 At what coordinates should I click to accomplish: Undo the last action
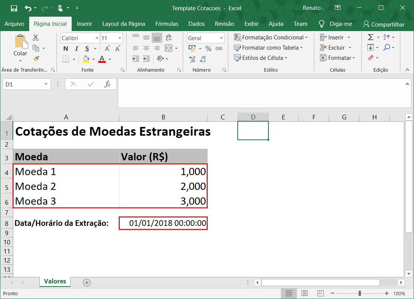click(x=28, y=8)
